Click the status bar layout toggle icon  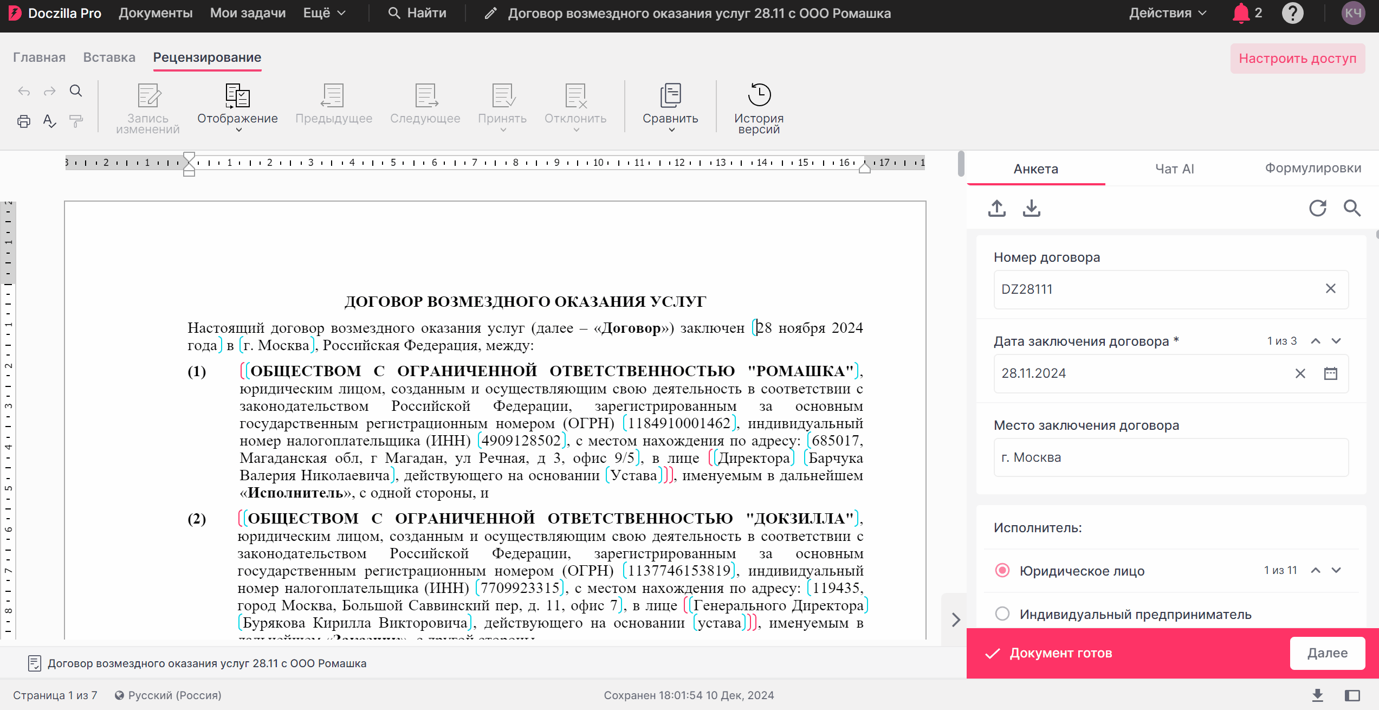pos(1352,695)
